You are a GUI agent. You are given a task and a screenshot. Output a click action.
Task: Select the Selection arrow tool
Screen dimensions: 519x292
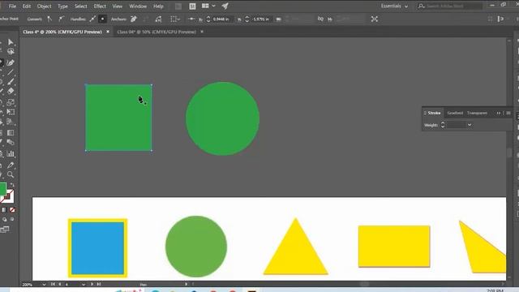click(x=11, y=42)
